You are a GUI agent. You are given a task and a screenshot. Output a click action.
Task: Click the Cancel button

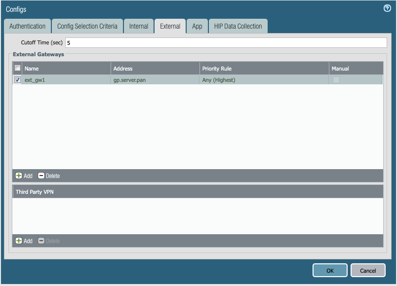[368, 270]
